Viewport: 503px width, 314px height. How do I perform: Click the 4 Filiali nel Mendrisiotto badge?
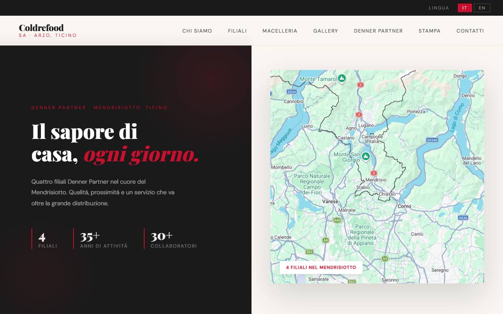tap(321, 267)
